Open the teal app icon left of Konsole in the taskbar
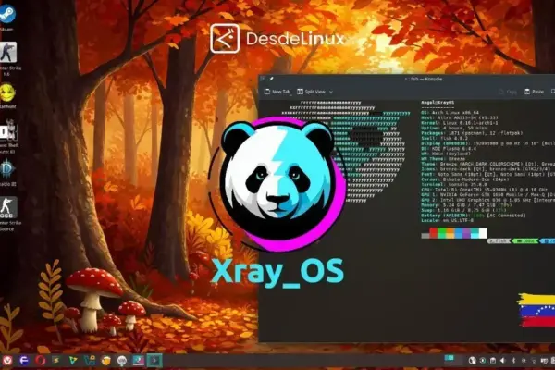 point(139,361)
